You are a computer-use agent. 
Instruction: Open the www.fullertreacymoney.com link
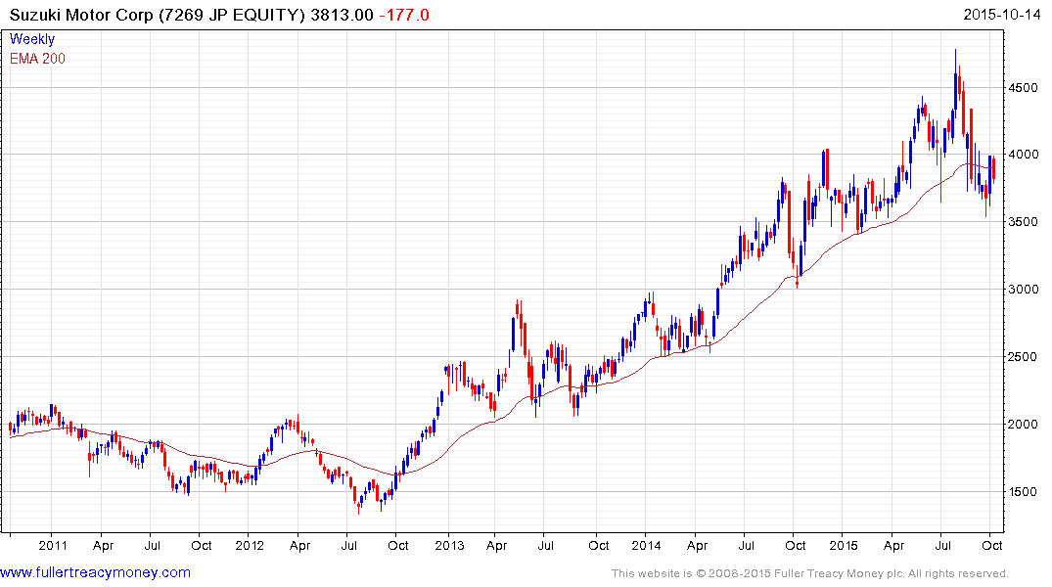[x=95, y=572]
